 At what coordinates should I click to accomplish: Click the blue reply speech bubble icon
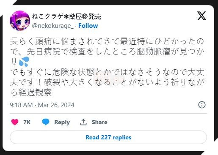(46, 122)
